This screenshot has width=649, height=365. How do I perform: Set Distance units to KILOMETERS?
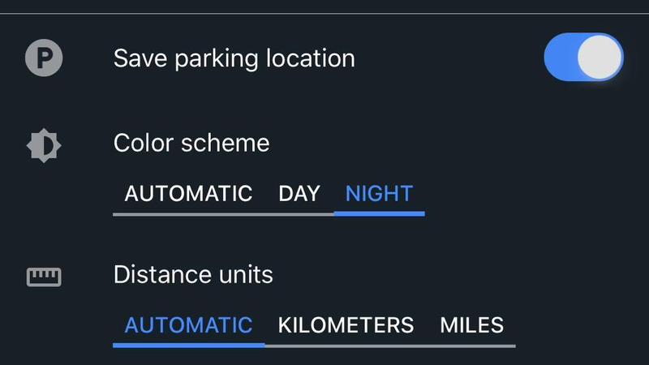click(x=346, y=325)
